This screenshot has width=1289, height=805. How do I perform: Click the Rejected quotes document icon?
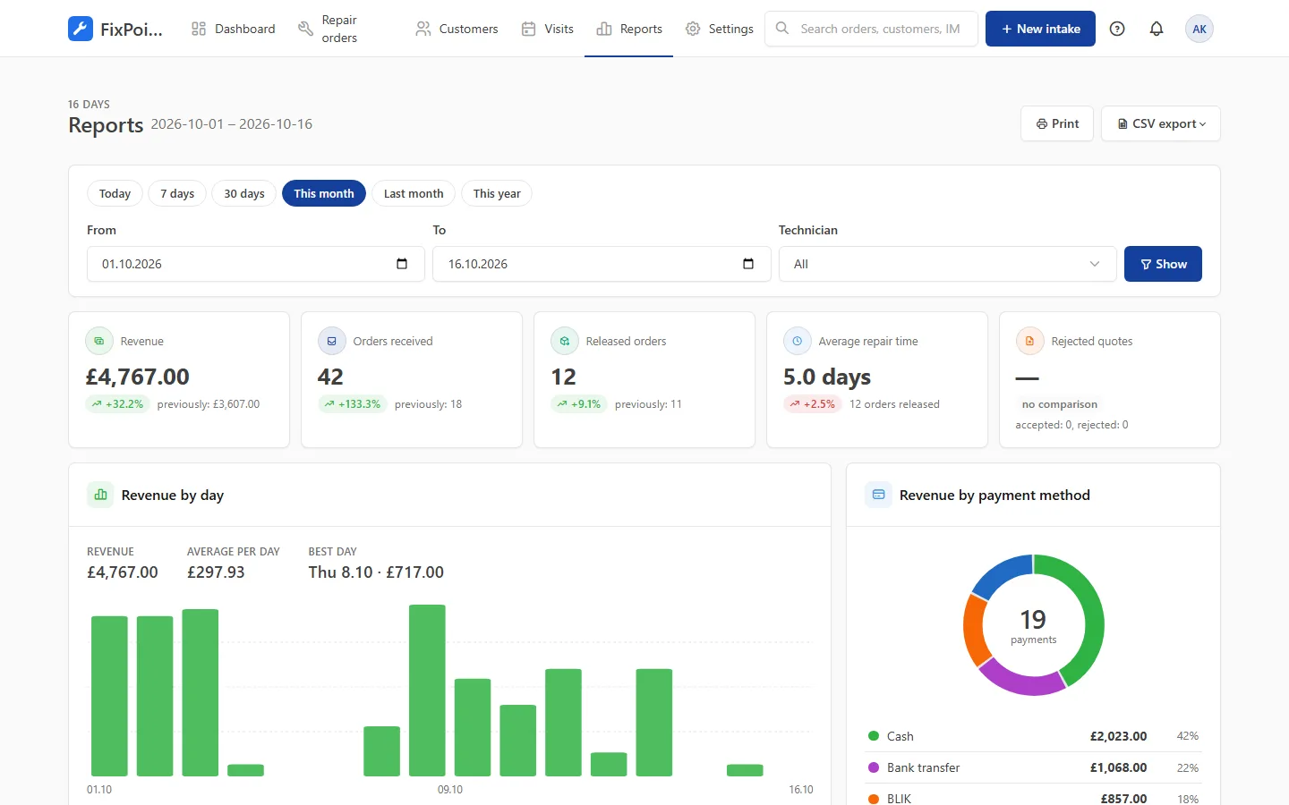[x=1029, y=341]
